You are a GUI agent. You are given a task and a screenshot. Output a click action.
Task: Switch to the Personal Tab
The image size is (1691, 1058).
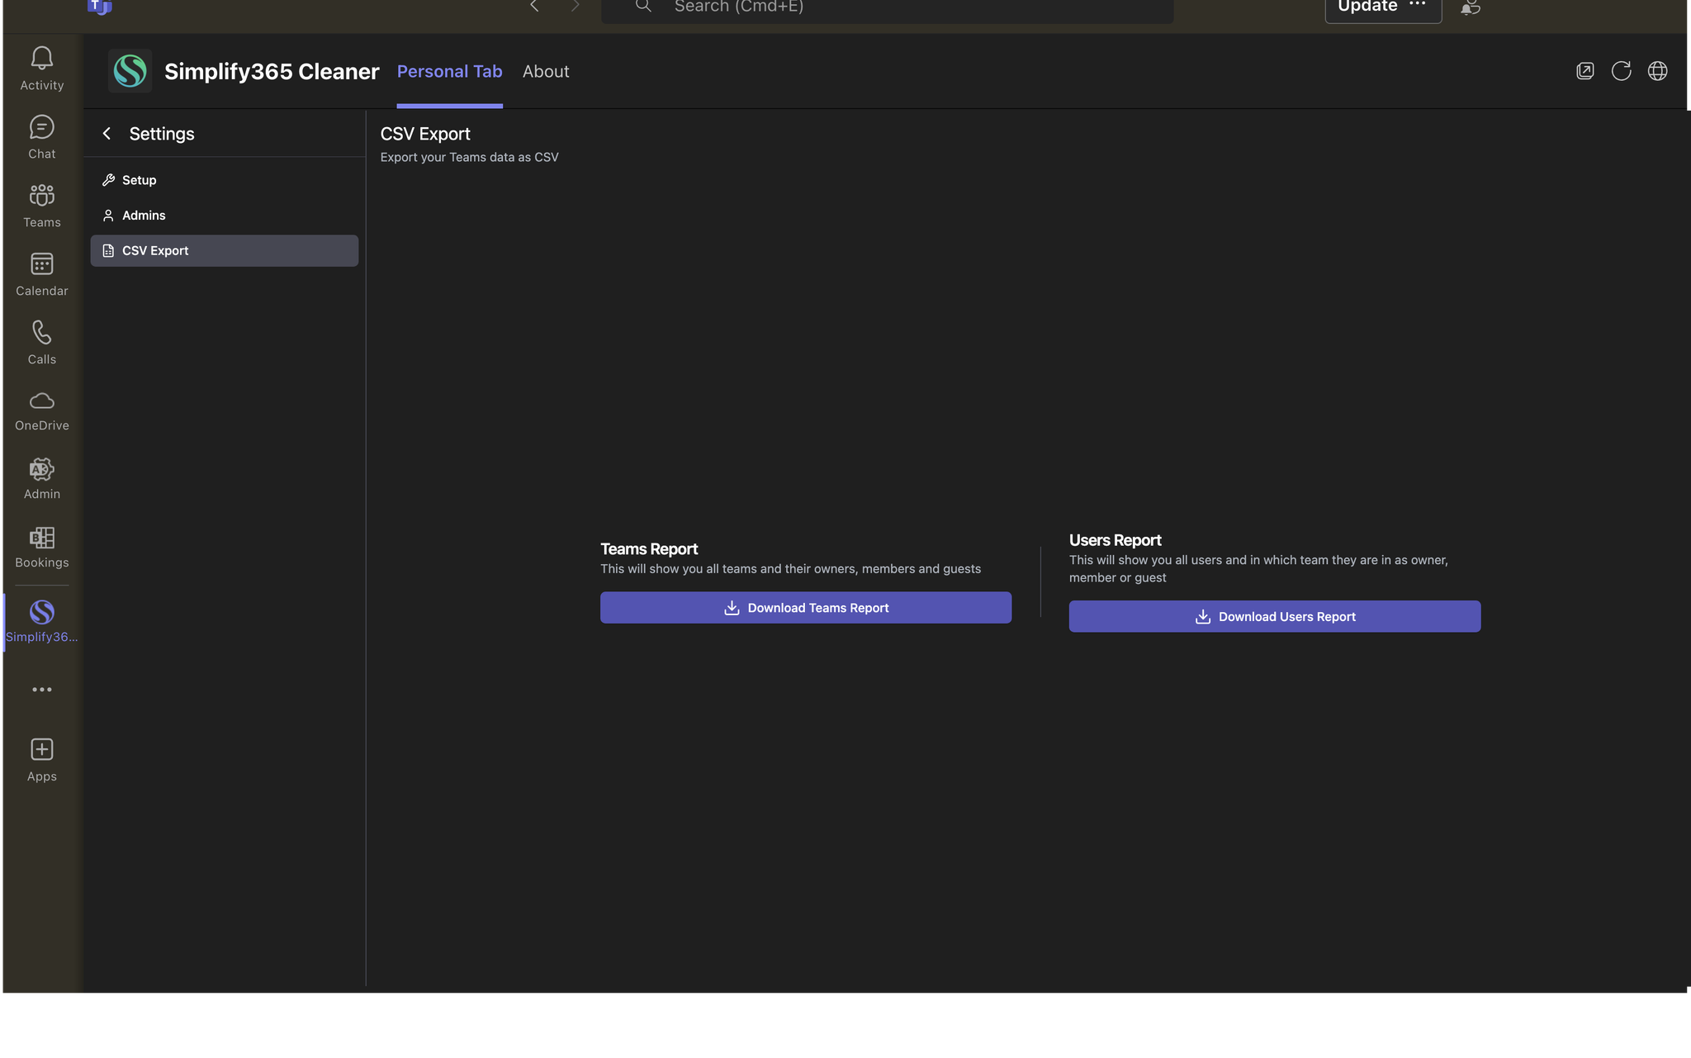pos(450,72)
